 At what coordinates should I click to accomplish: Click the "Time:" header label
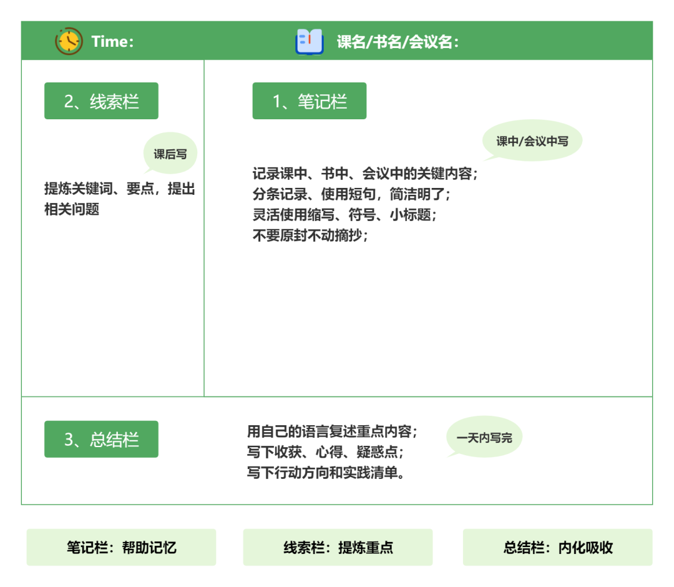[x=113, y=42]
